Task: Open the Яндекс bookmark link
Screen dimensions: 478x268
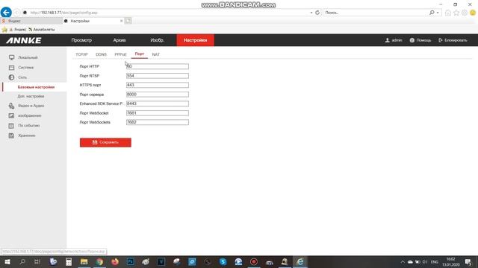Action: coord(18,30)
